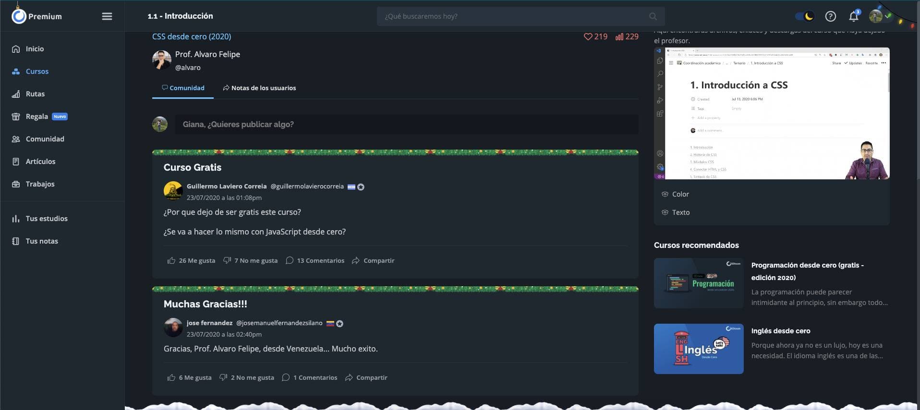The width and height of the screenshot is (920, 410).
Task: Expand 1 Comentarios on Muchas Gracias post
Action: click(x=310, y=377)
